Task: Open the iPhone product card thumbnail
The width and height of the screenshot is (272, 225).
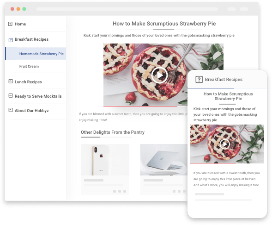Action: 105,160
